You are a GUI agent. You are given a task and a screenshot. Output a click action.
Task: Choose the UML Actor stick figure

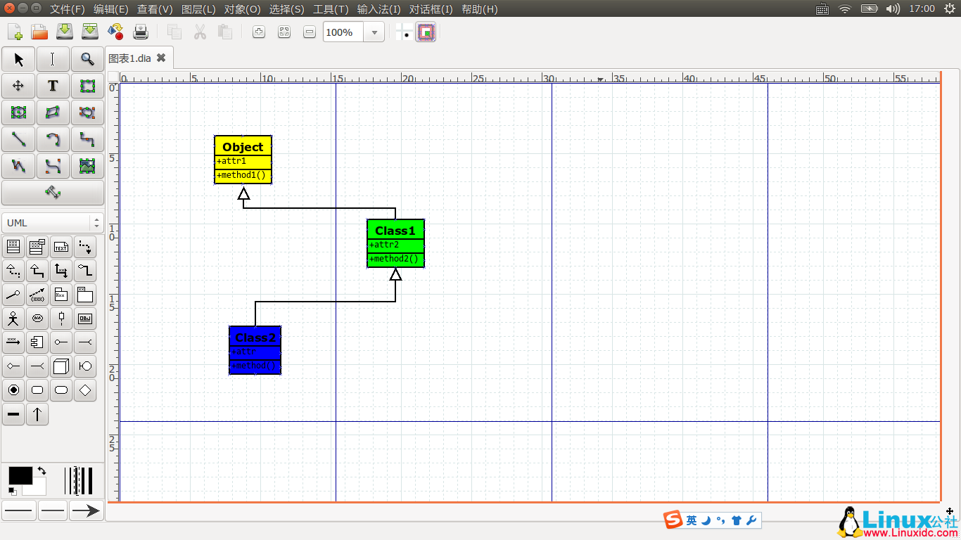13,319
